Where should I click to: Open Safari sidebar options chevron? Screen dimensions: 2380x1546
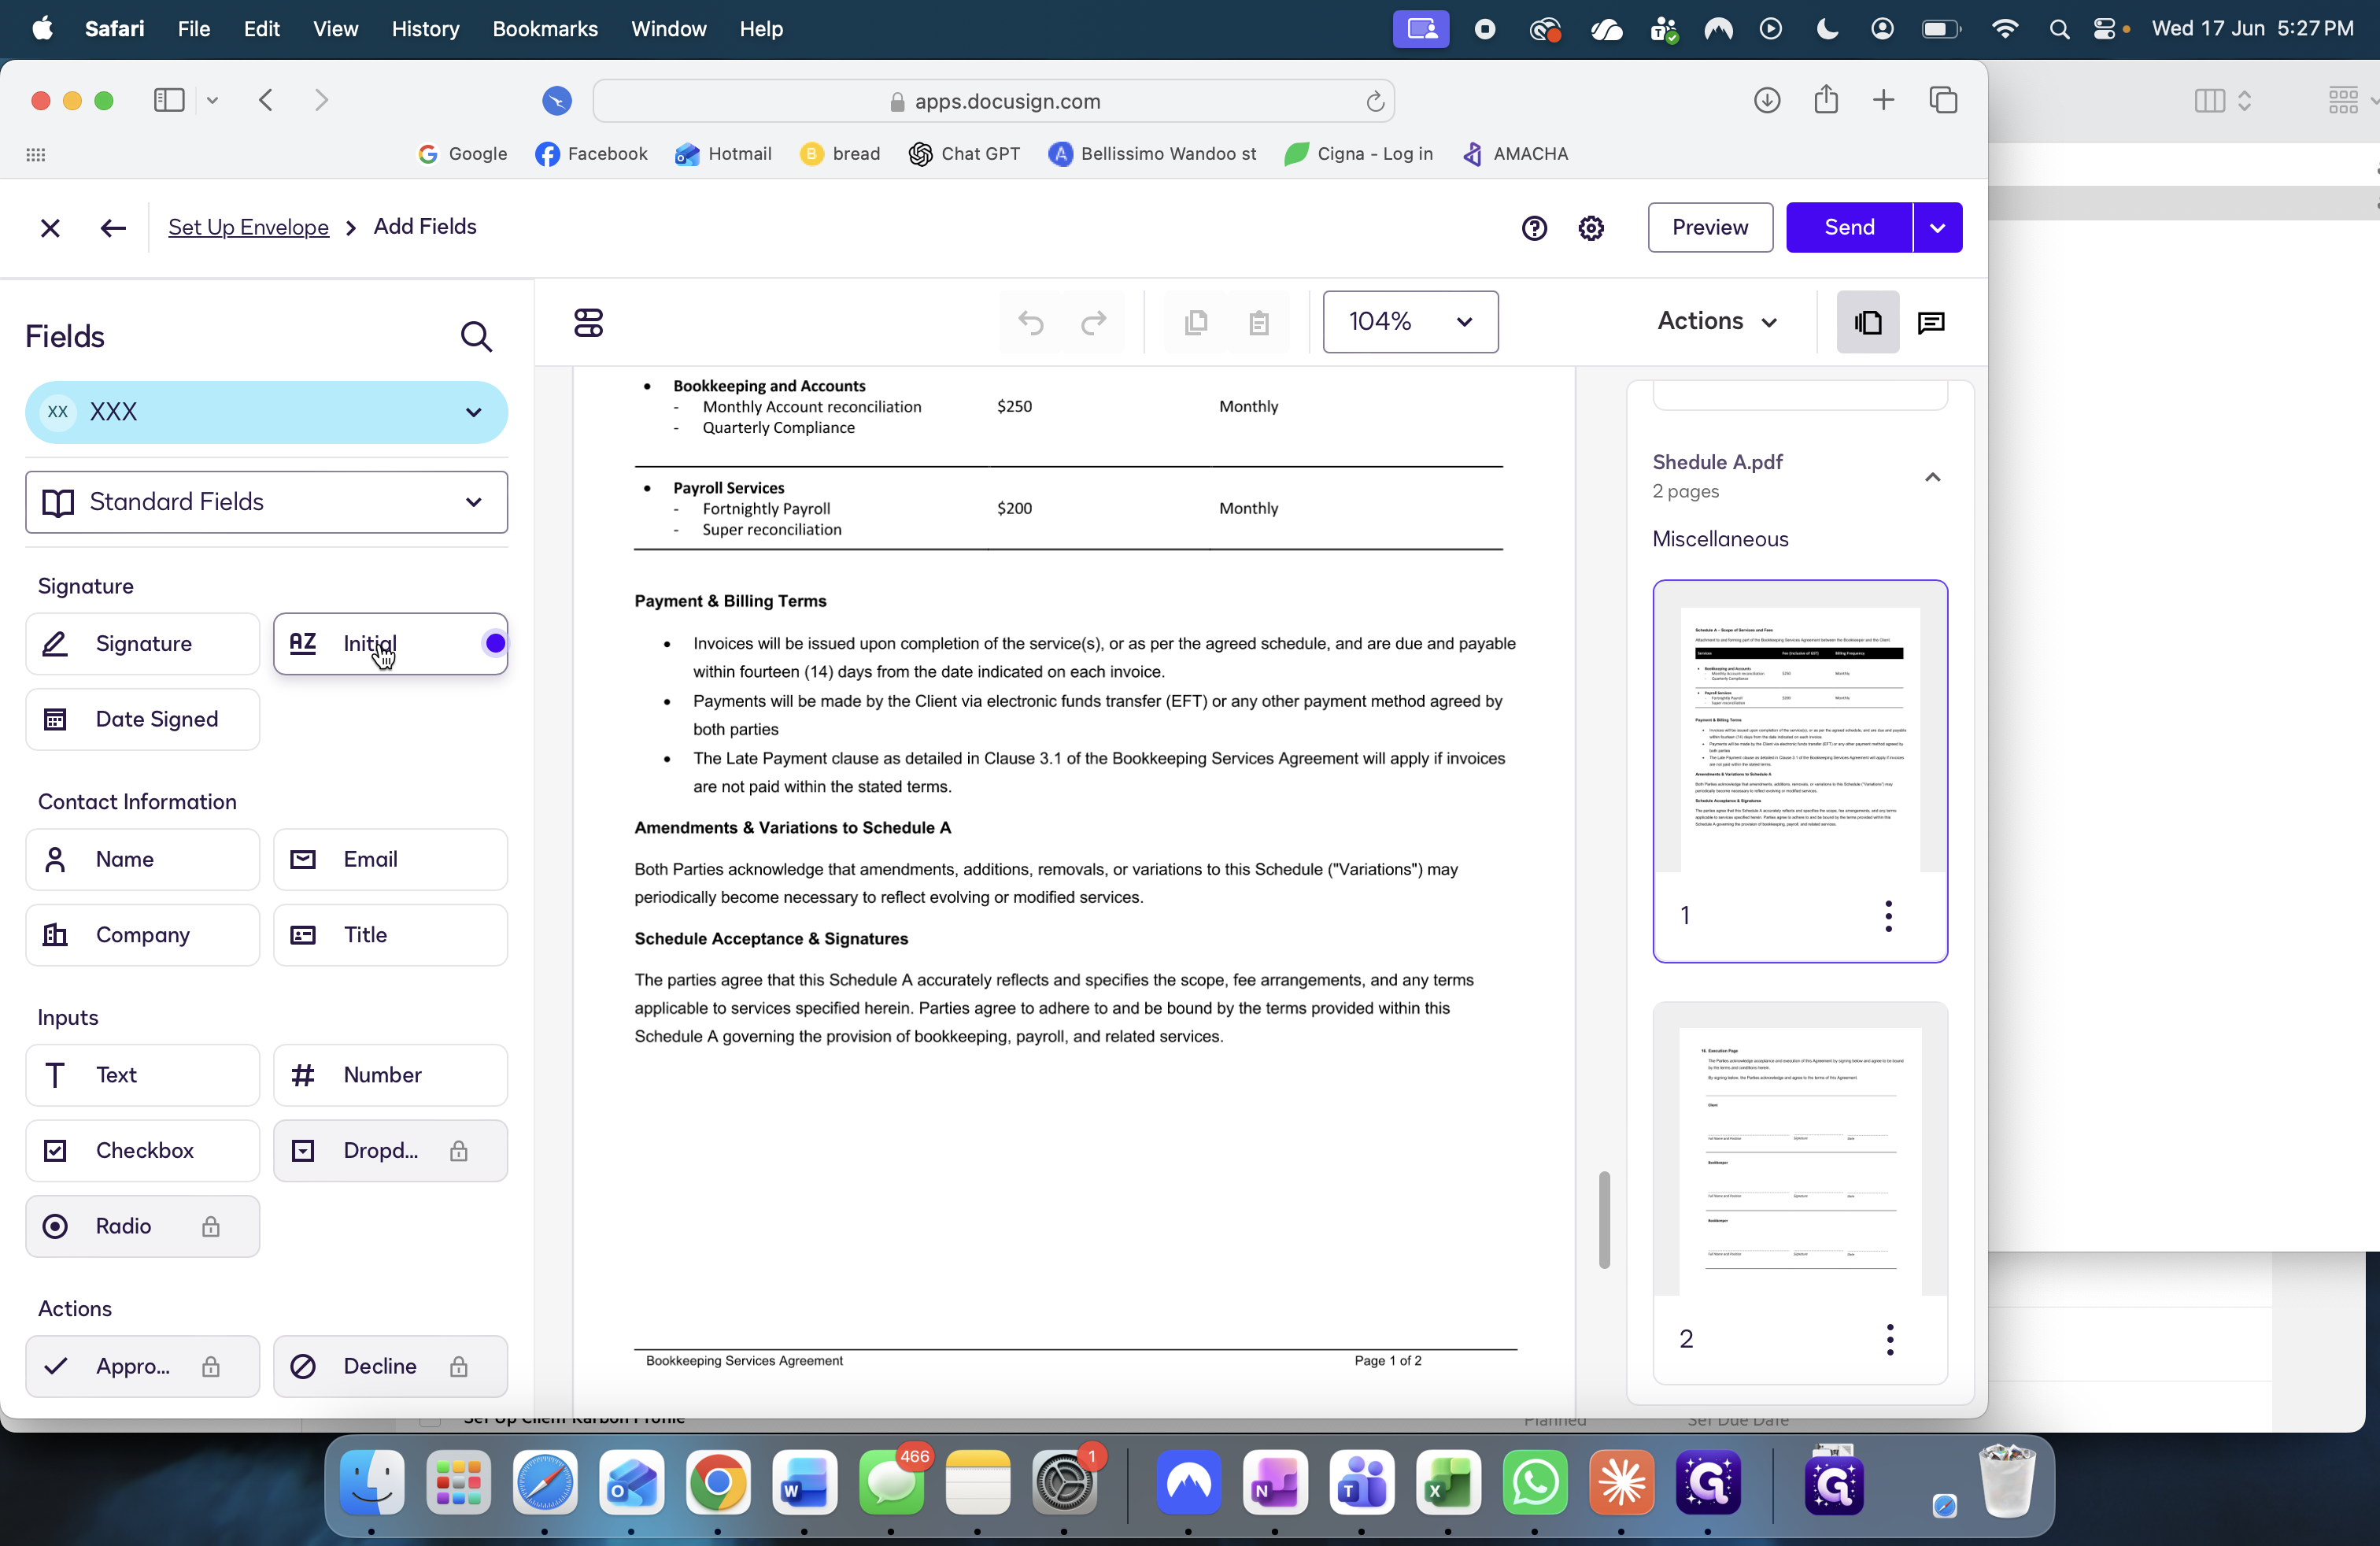(x=212, y=100)
